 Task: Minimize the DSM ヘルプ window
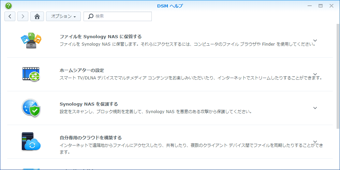click(x=310, y=6)
